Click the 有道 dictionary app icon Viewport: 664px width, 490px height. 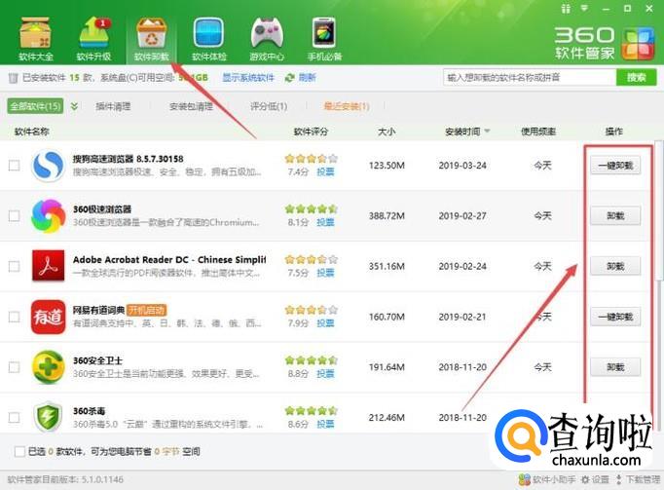tap(49, 317)
